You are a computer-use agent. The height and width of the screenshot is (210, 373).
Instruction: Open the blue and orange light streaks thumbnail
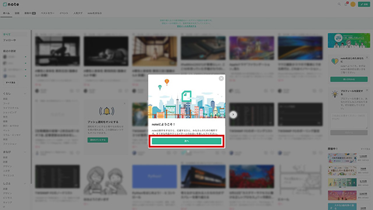coord(300,48)
